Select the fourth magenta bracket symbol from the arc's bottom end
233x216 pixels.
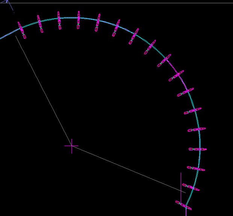pyautogui.click(x=198, y=149)
